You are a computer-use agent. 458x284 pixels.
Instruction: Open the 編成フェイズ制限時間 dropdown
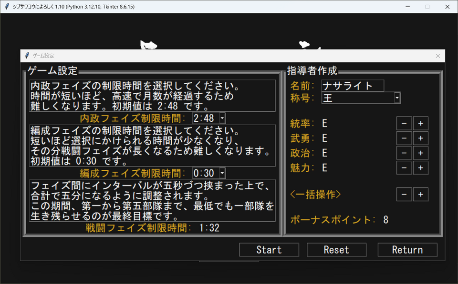coord(222,173)
